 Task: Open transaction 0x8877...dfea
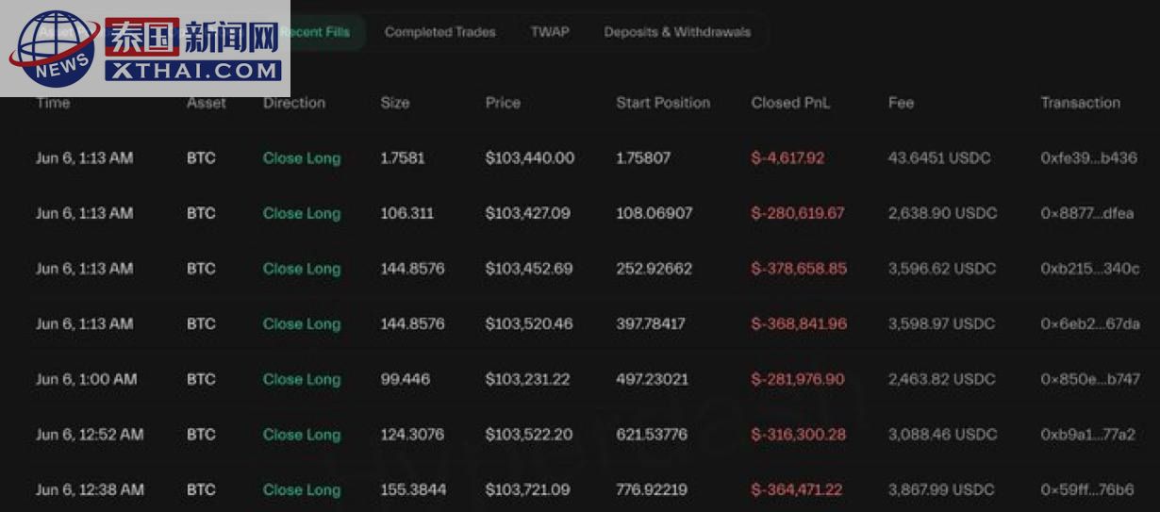1086,213
